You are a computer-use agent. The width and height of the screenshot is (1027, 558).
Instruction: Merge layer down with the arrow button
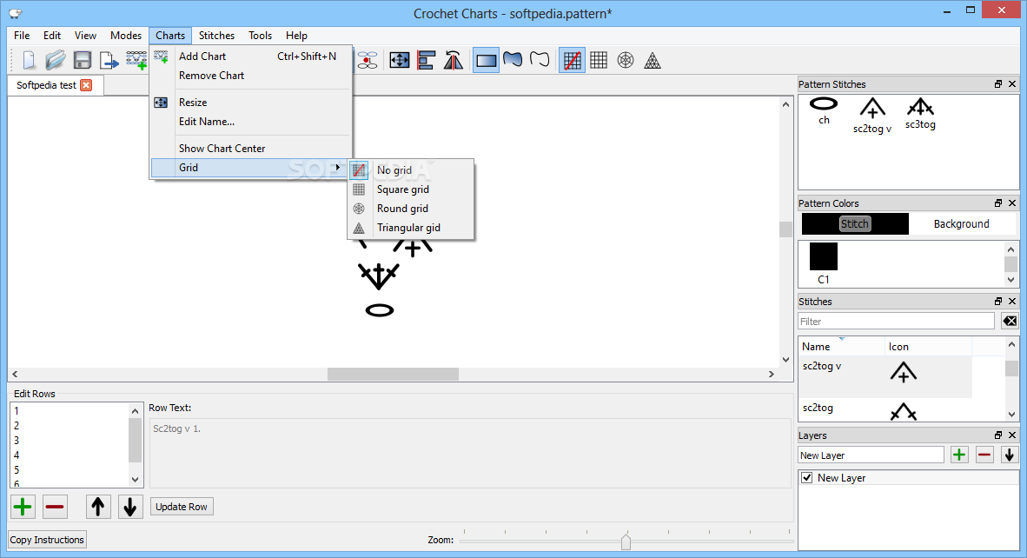click(1010, 455)
